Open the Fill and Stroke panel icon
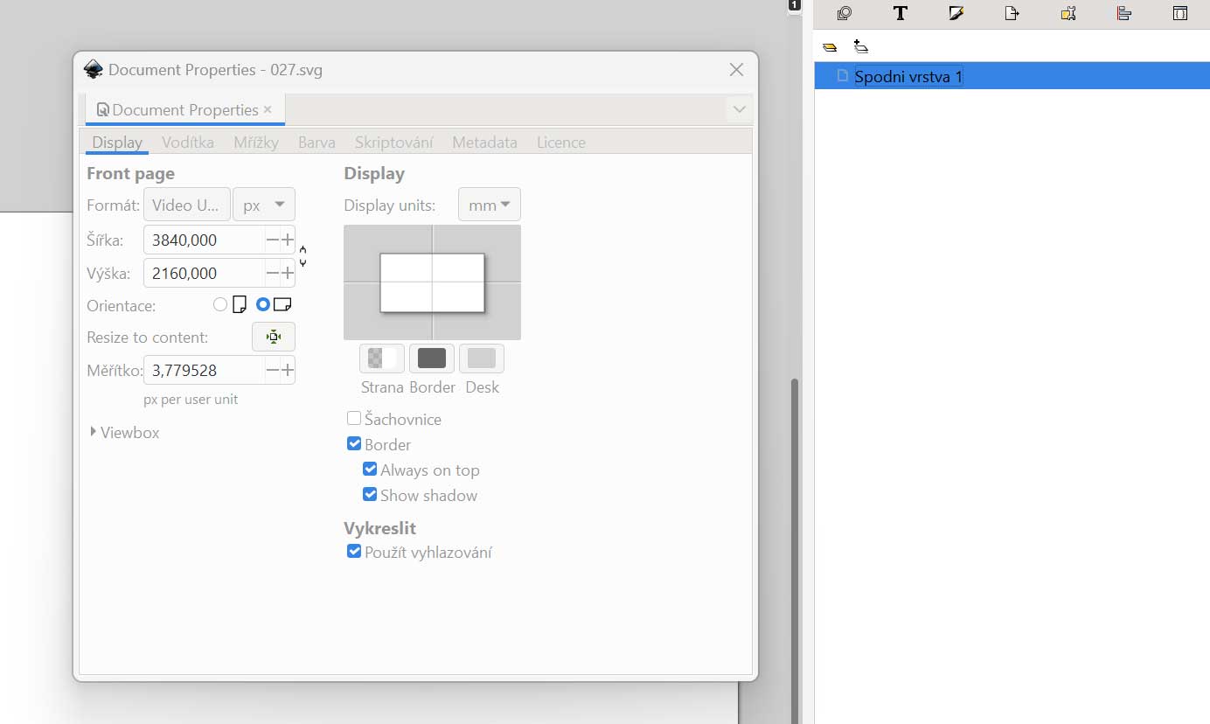1210x724 pixels. 956,13
